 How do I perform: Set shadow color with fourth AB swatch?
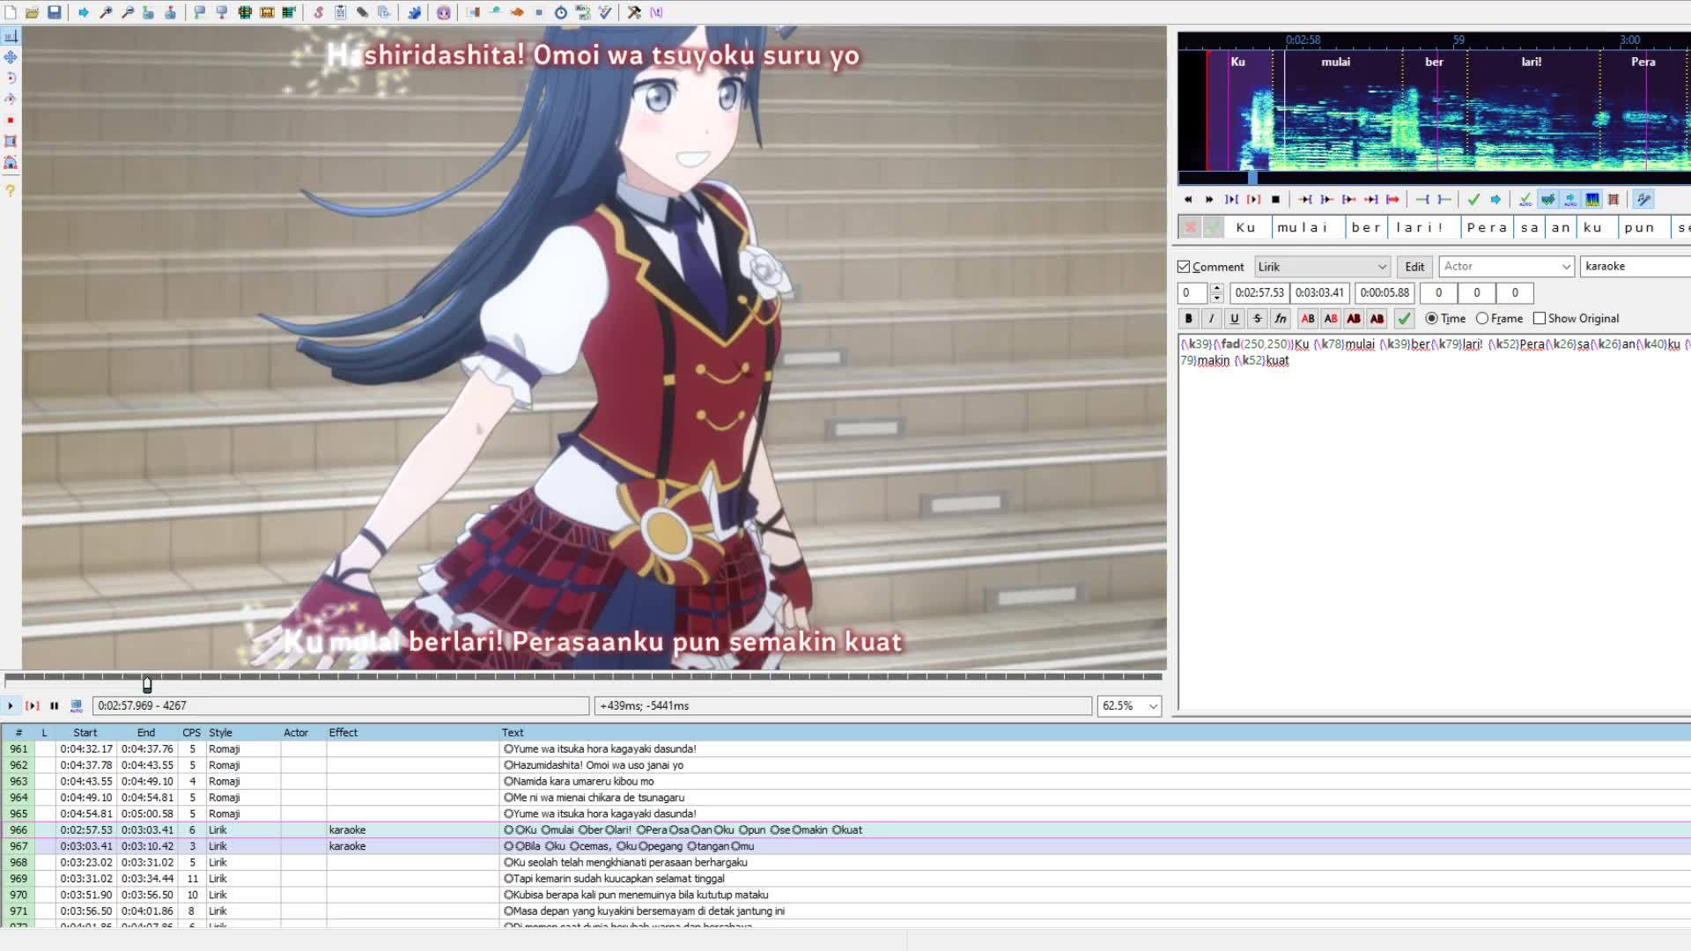[x=1377, y=319]
